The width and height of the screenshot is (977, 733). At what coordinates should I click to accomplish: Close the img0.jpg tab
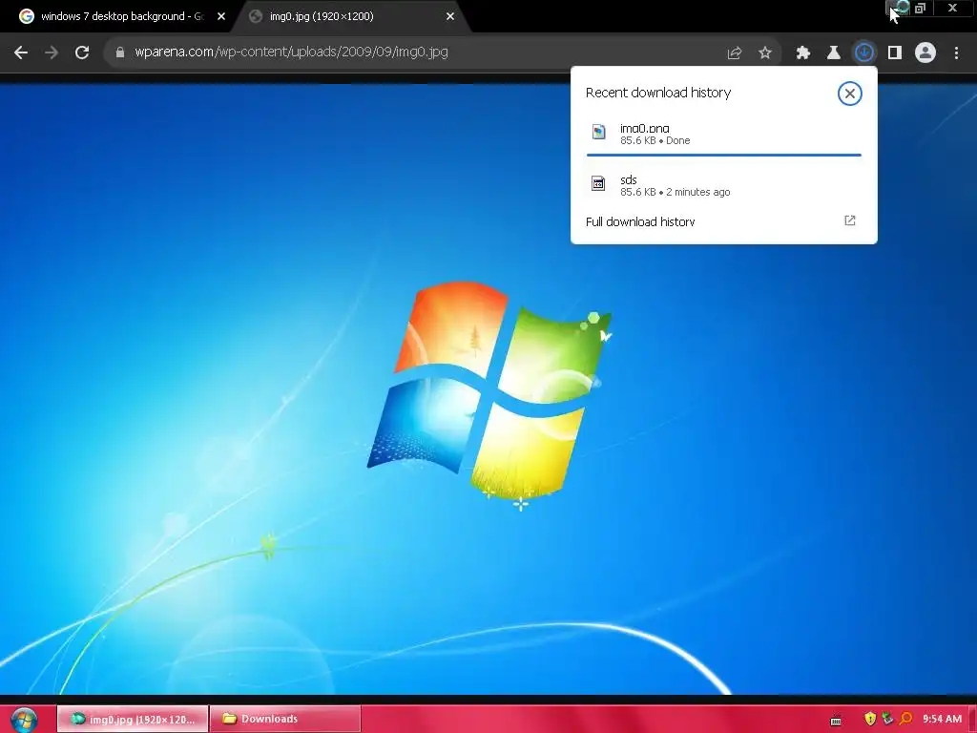pyautogui.click(x=450, y=17)
